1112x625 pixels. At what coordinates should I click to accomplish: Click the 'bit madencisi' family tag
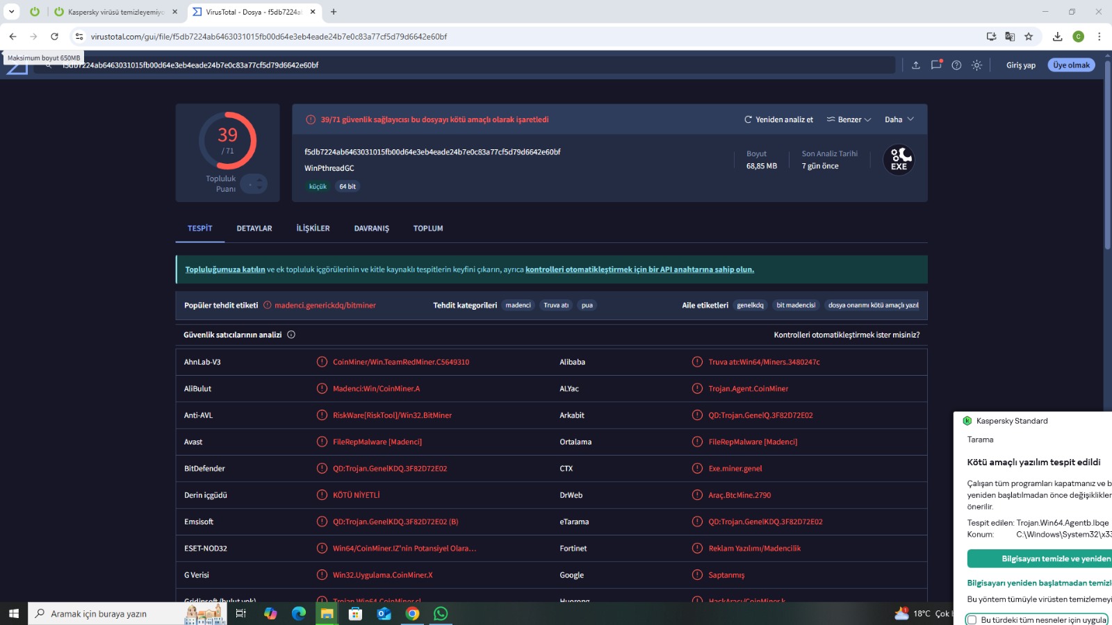pos(796,306)
